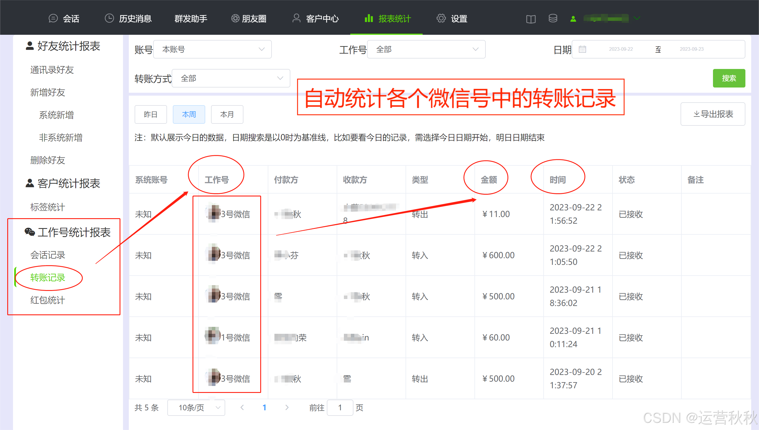Click the calendar icon in the date field
Image resolution: width=759 pixels, height=430 pixels.
582,49
